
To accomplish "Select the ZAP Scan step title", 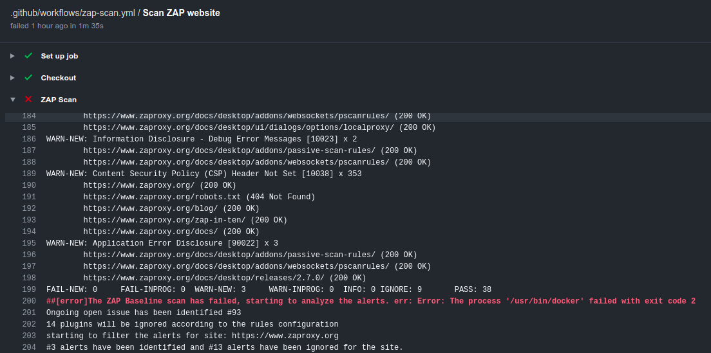I will (x=59, y=100).
